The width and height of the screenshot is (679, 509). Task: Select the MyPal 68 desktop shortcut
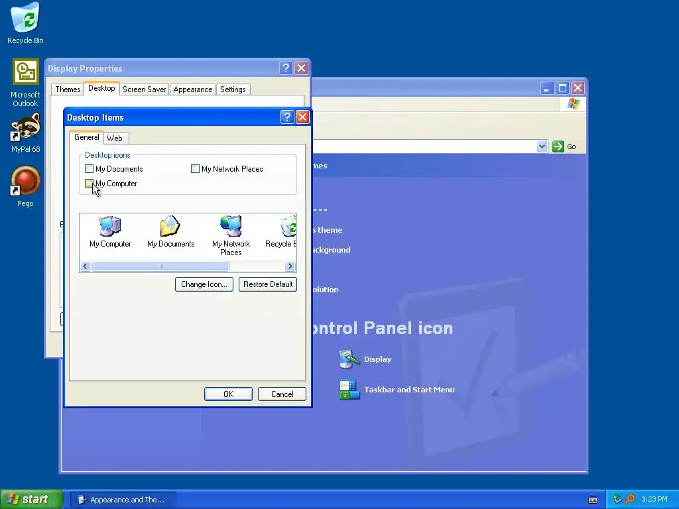pyautogui.click(x=25, y=133)
